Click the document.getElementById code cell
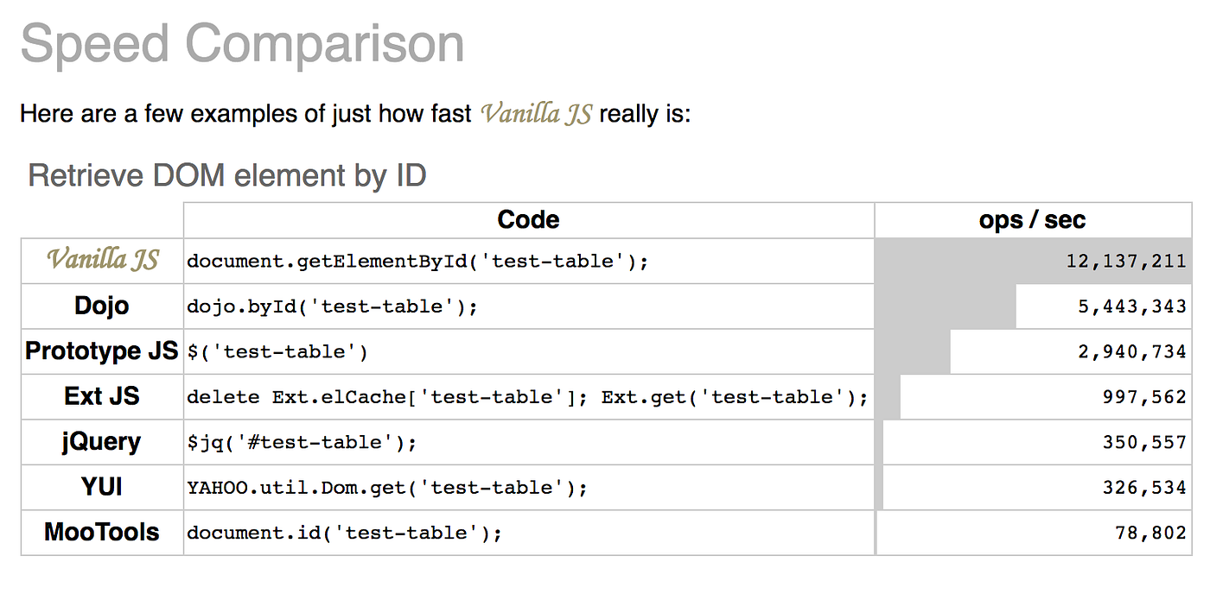 click(417, 261)
